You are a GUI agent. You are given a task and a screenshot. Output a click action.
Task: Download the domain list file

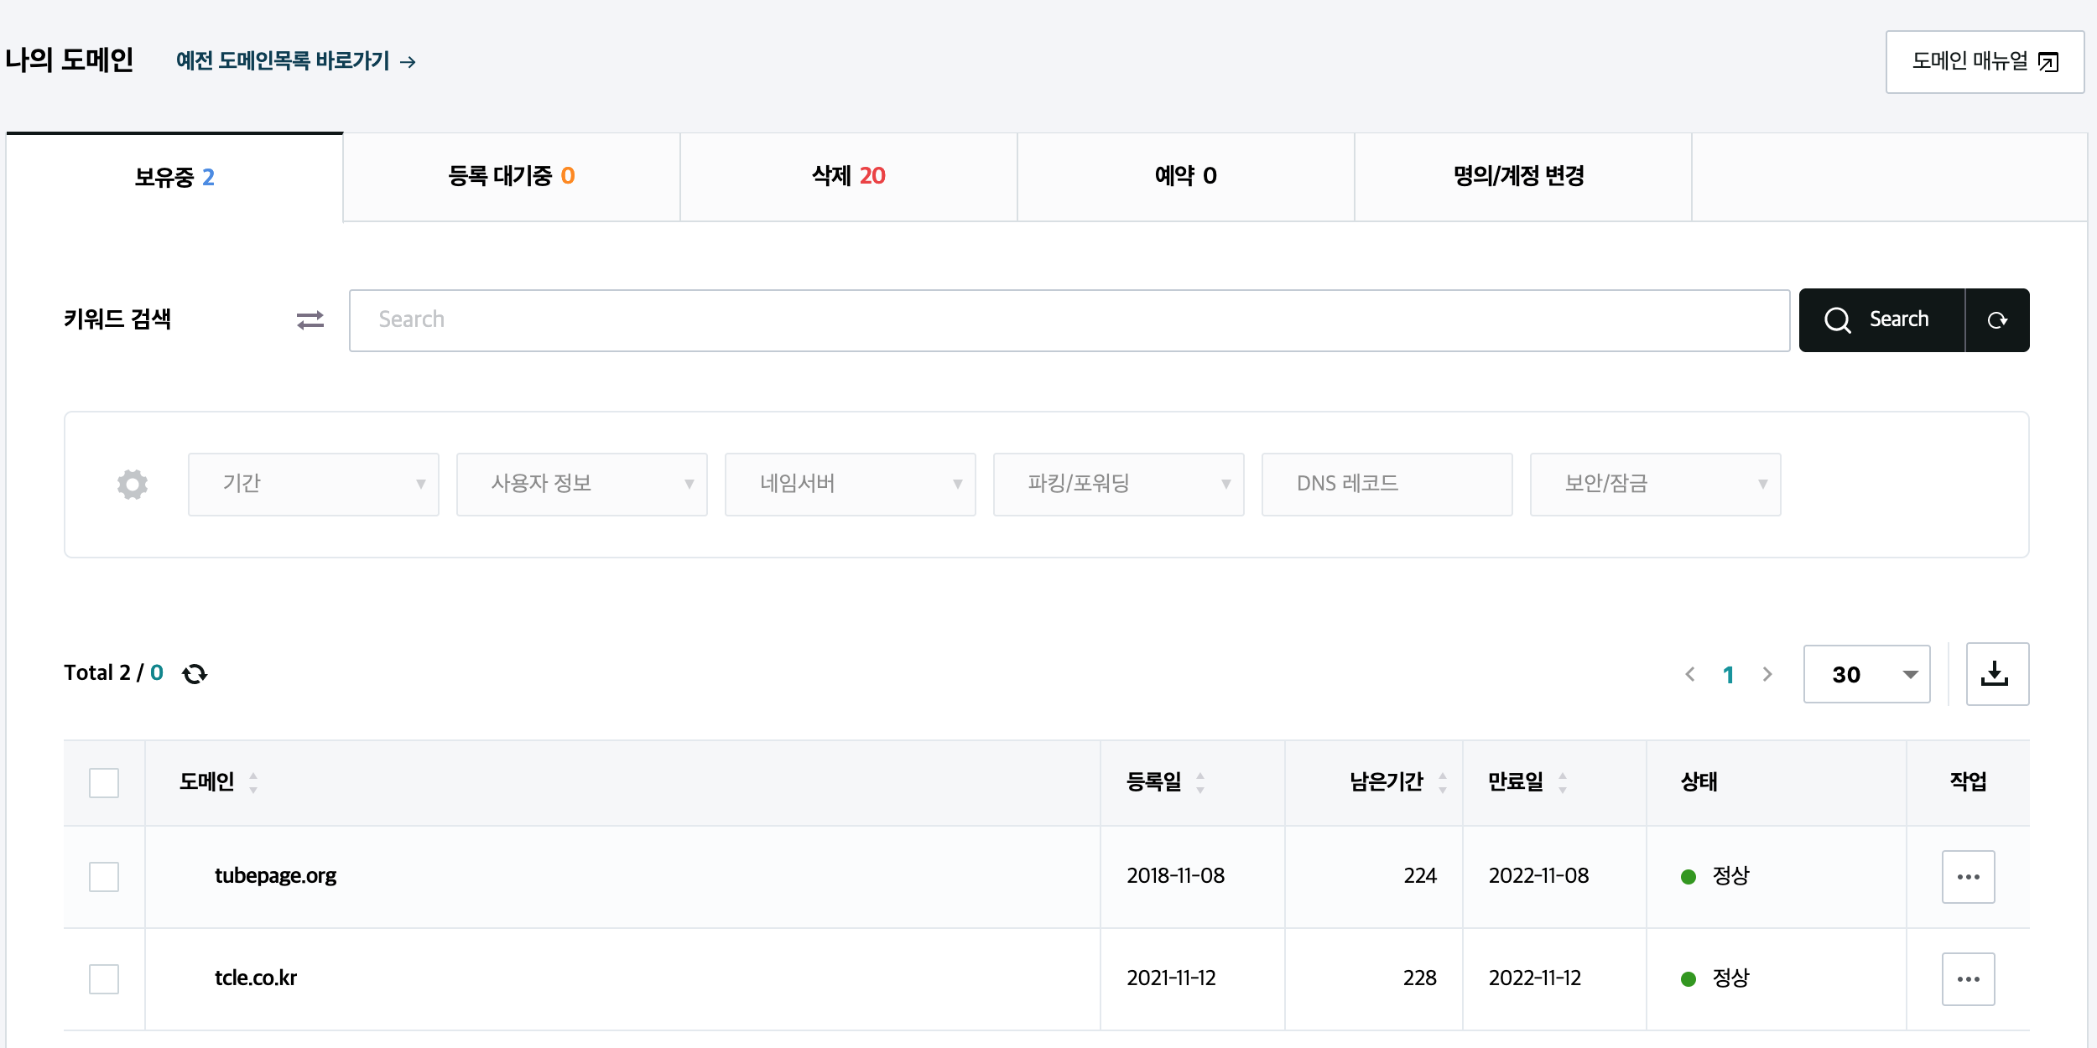coord(1996,674)
